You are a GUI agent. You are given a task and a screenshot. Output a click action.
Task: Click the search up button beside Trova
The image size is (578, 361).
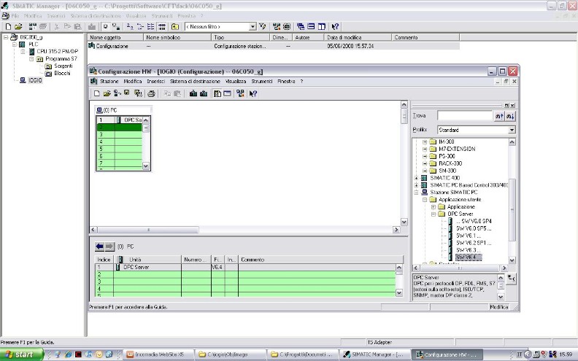tap(499, 116)
